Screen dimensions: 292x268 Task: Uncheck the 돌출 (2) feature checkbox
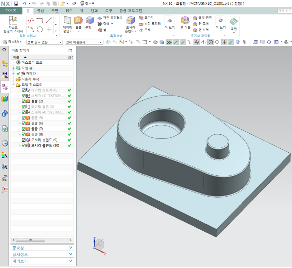pyautogui.click(x=24, y=101)
